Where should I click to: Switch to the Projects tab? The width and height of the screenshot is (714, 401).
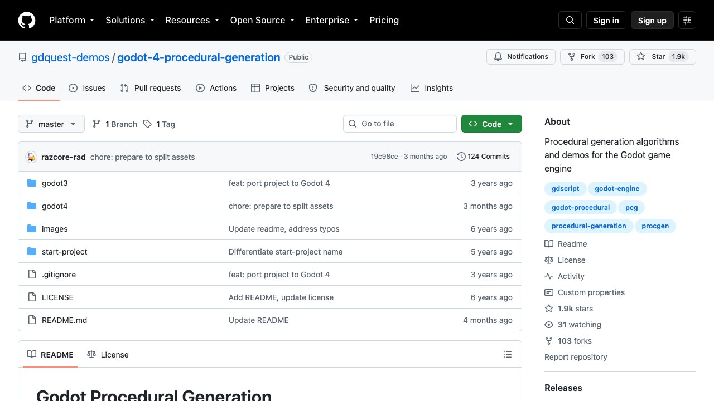click(x=273, y=88)
